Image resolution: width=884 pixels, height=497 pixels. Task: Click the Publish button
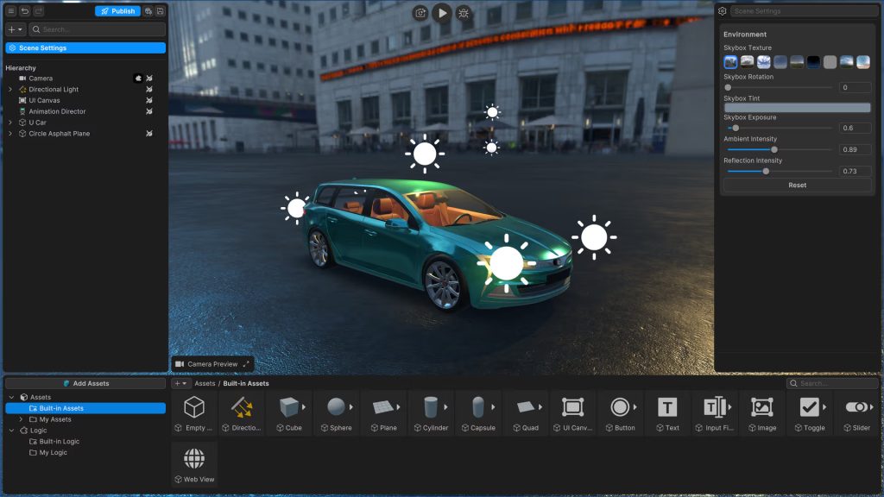coord(117,11)
